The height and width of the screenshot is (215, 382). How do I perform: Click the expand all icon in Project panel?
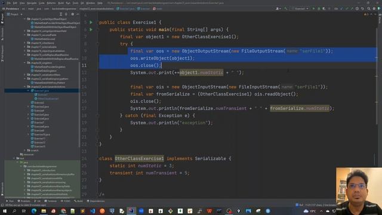click(61, 14)
